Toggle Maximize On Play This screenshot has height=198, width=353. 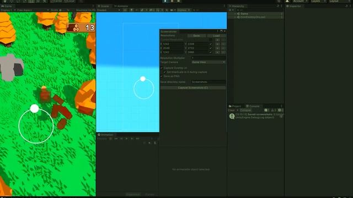coord(85,10)
